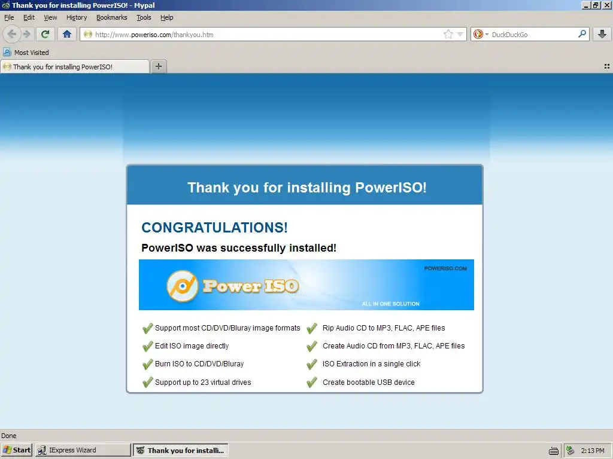Open a new tab with the plus button
This screenshot has width=613, height=459.
point(158,66)
